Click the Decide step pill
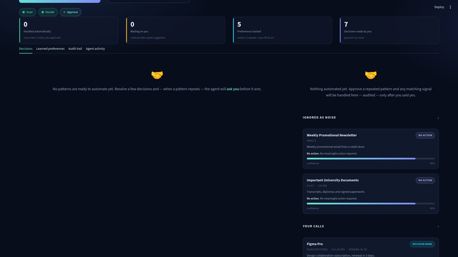This screenshot has height=257, width=458. coord(48,12)
